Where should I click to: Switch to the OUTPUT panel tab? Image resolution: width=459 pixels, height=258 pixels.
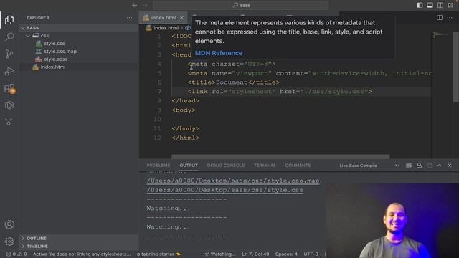tap(189, 166)
